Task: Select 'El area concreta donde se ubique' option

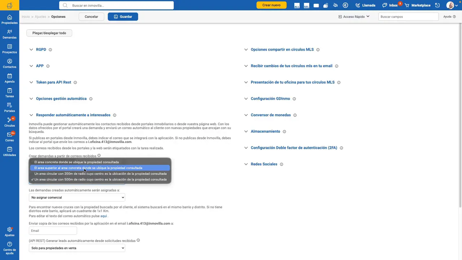Action: click(100, 162)
